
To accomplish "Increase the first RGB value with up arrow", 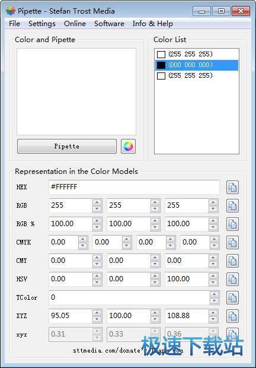I will [x=97, y=202].
